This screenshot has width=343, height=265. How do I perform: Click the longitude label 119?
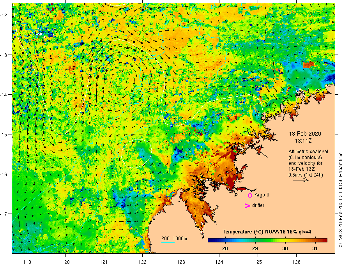pos(27,262)
